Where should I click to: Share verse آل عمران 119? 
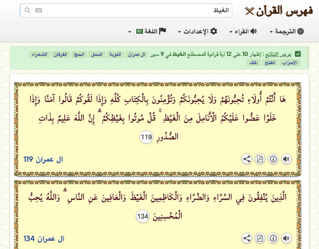[x=247, y=159]
